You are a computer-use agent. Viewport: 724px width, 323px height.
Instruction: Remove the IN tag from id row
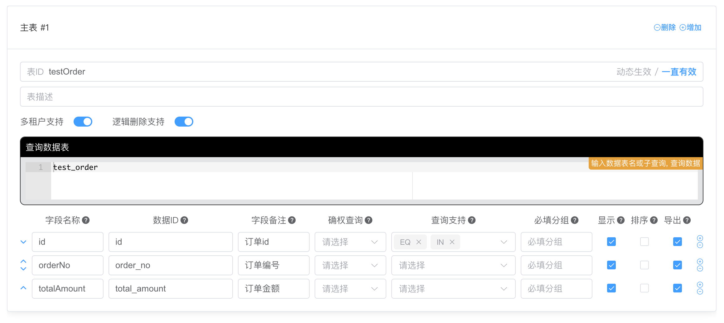(x=452, y=242)
